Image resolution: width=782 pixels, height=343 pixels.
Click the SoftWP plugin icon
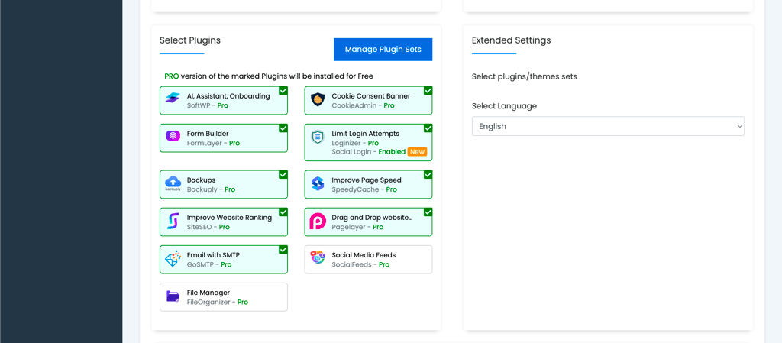click(x=173, y=98)
